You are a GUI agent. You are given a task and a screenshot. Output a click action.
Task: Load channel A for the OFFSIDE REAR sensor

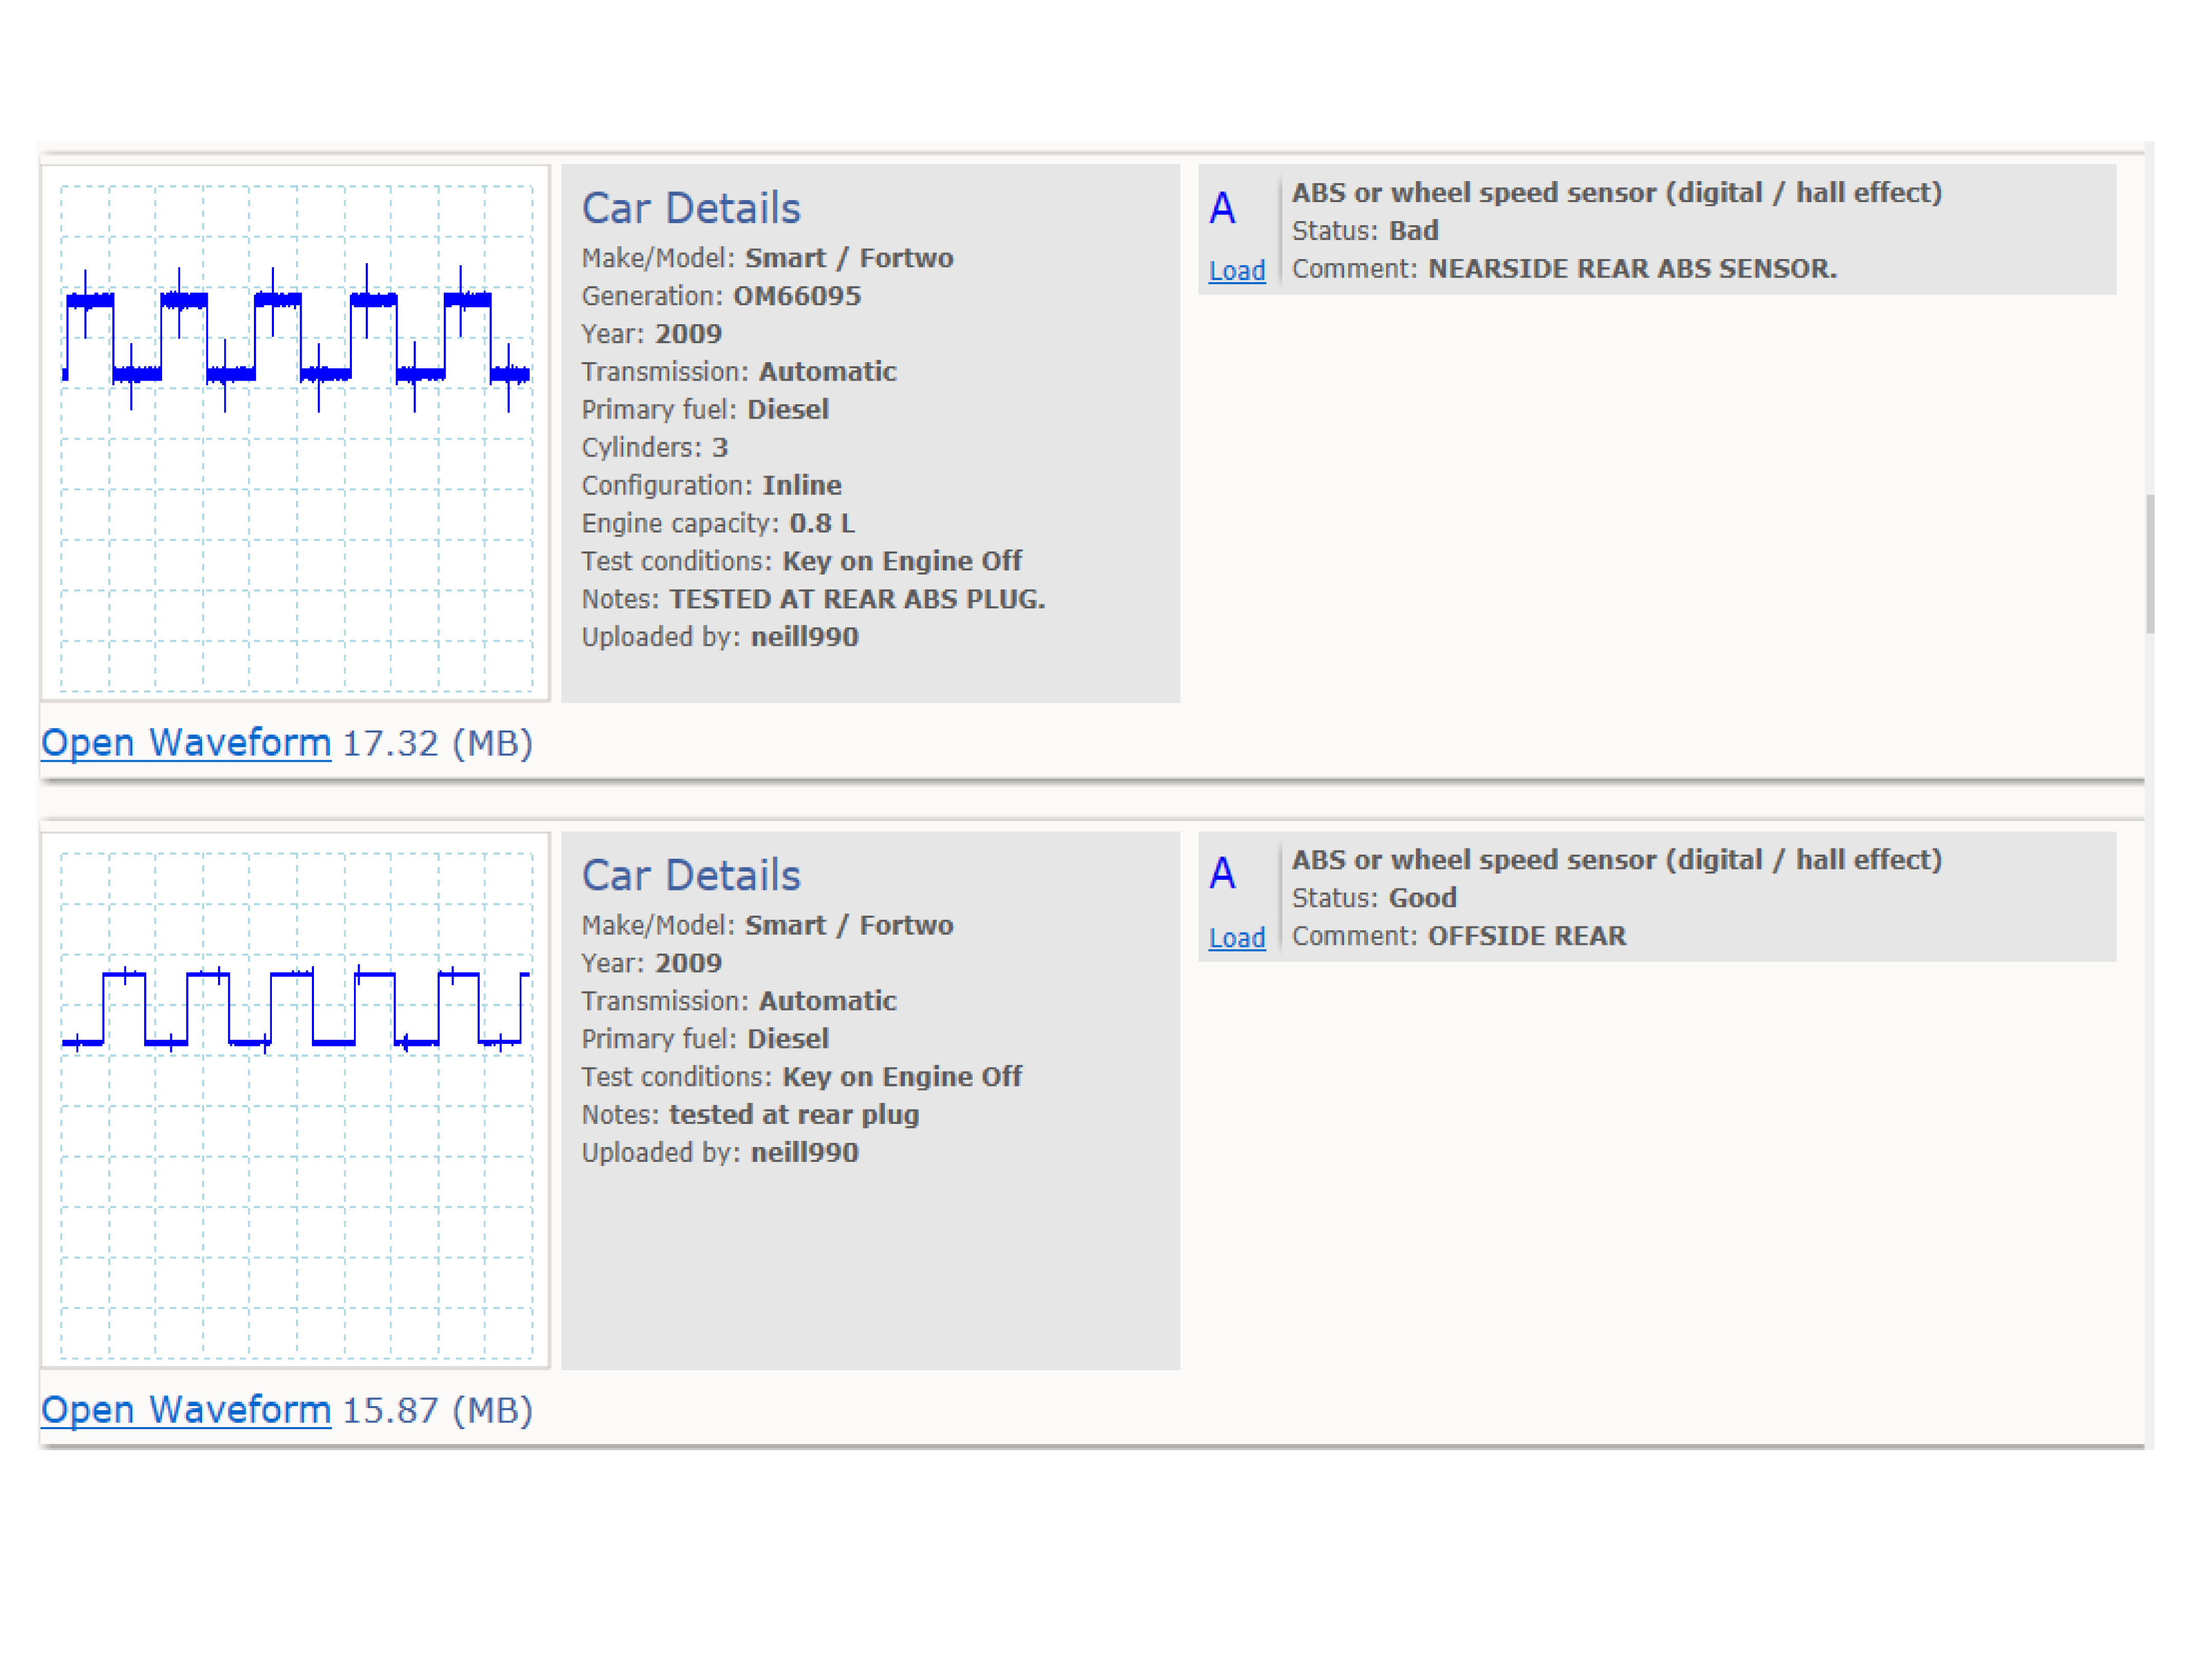coord(1237,938)
